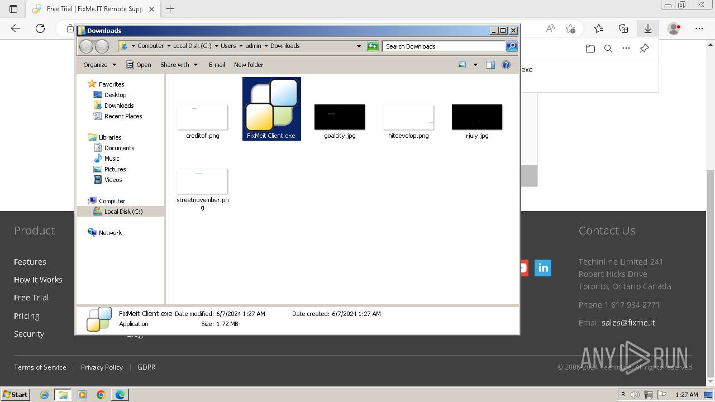This screenshot has height=402, width=715.
Task: Change view with the views icon
Action: coord(462,65)
